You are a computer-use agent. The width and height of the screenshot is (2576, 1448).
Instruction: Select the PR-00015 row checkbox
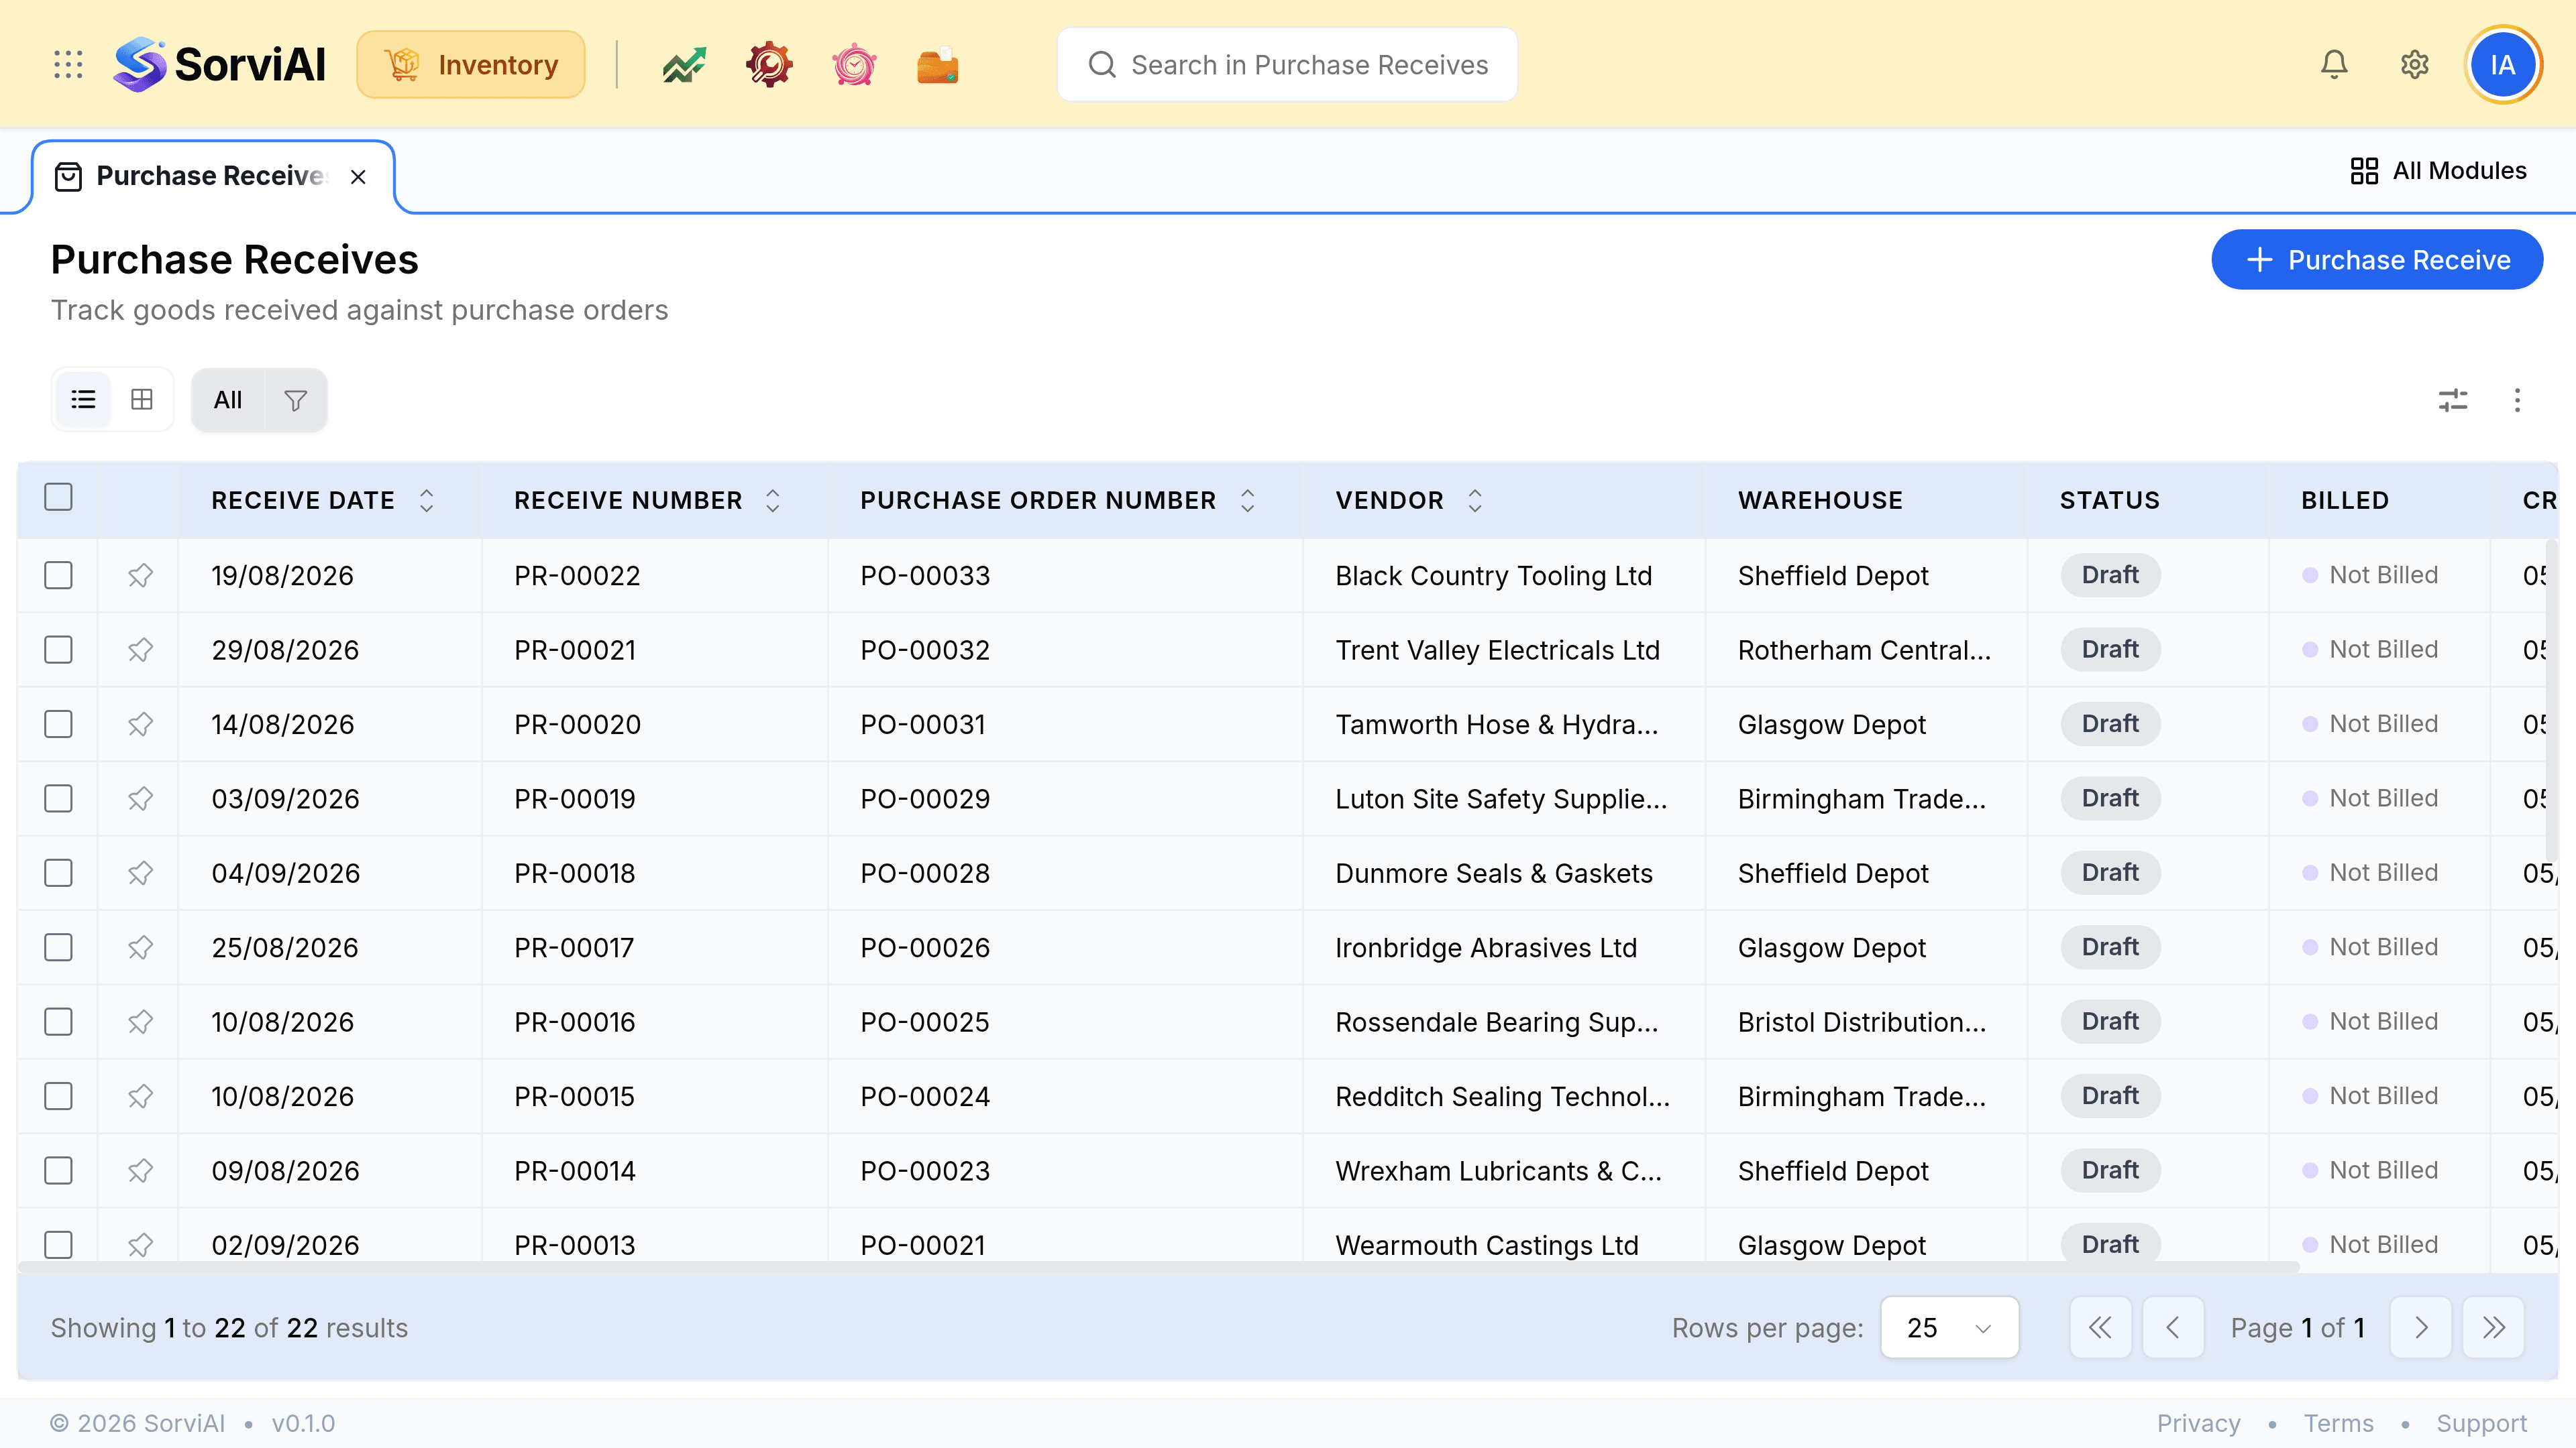tap(59, 1096)
